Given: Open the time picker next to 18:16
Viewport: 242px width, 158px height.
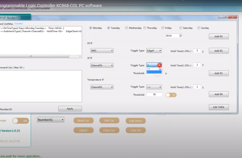Looking at the screenshot, I should tap(180, 36).
